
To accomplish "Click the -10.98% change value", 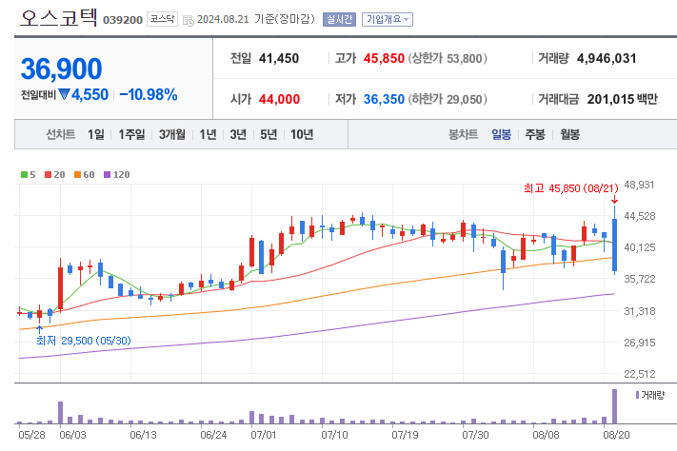I will [149, 94].
